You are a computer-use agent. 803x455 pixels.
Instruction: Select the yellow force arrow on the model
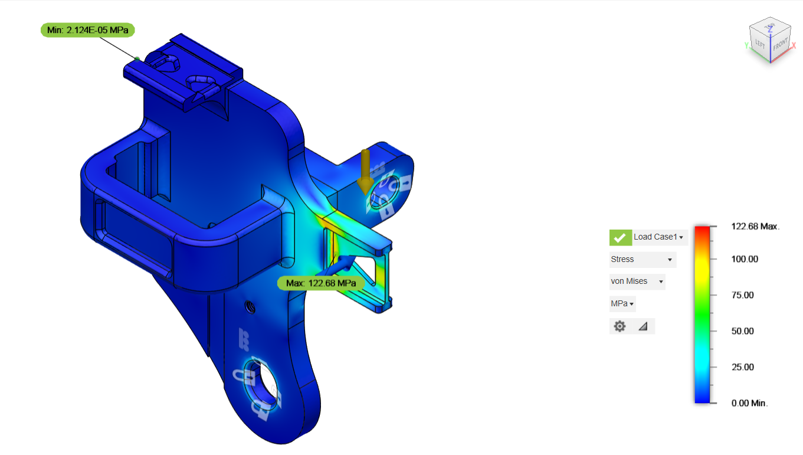click(365, 171)
